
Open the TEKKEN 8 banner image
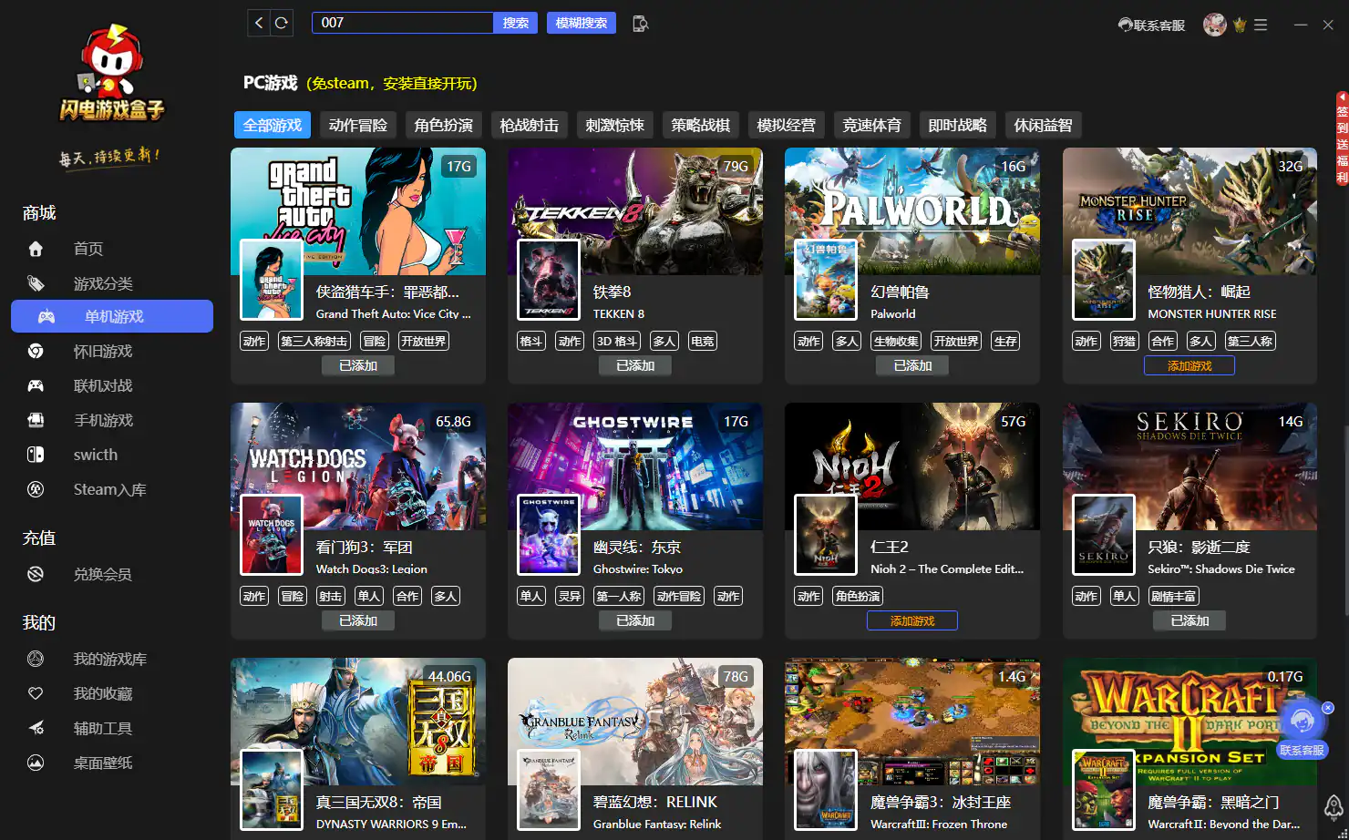pos(635,211)
